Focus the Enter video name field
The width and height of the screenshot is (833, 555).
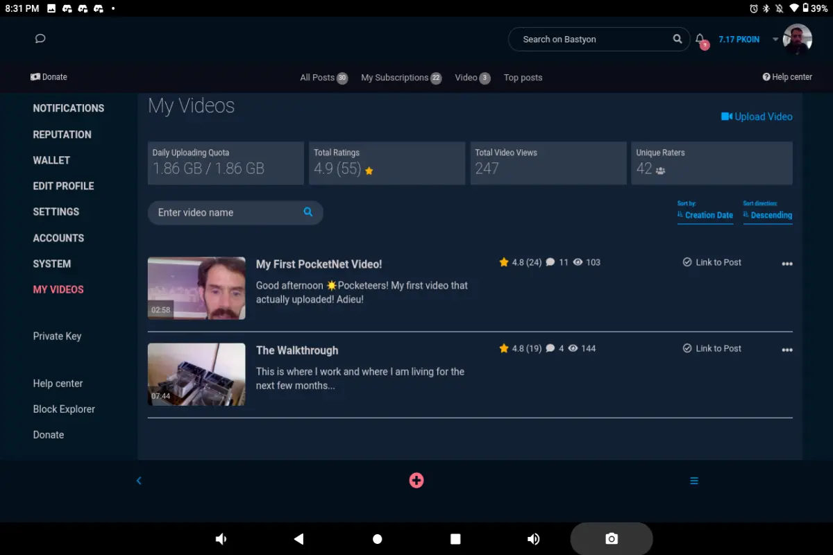pos(235,212)
